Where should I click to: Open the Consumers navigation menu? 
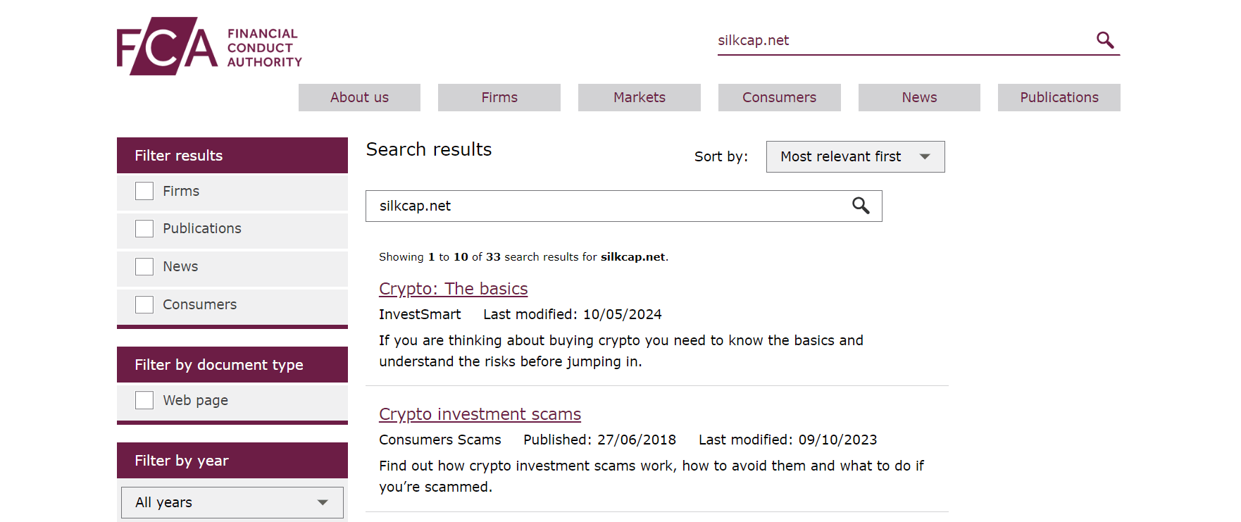(x=780, y=97)
